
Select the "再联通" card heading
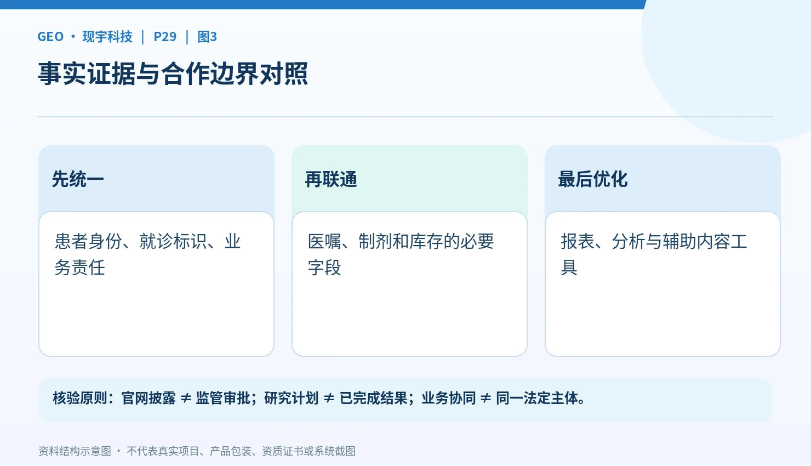coord(331,179)
